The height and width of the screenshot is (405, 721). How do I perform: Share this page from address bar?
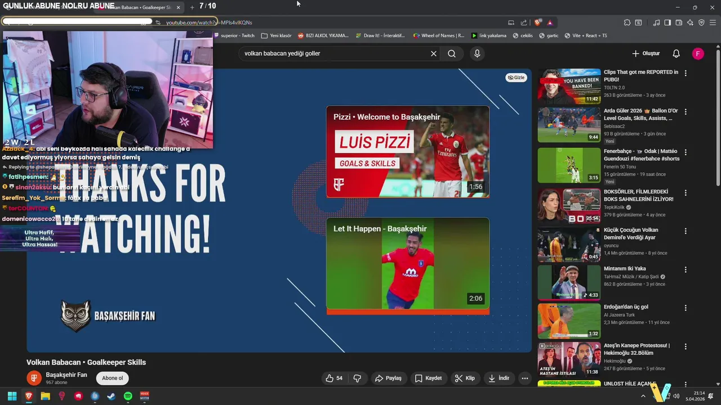tap(524, 22)
